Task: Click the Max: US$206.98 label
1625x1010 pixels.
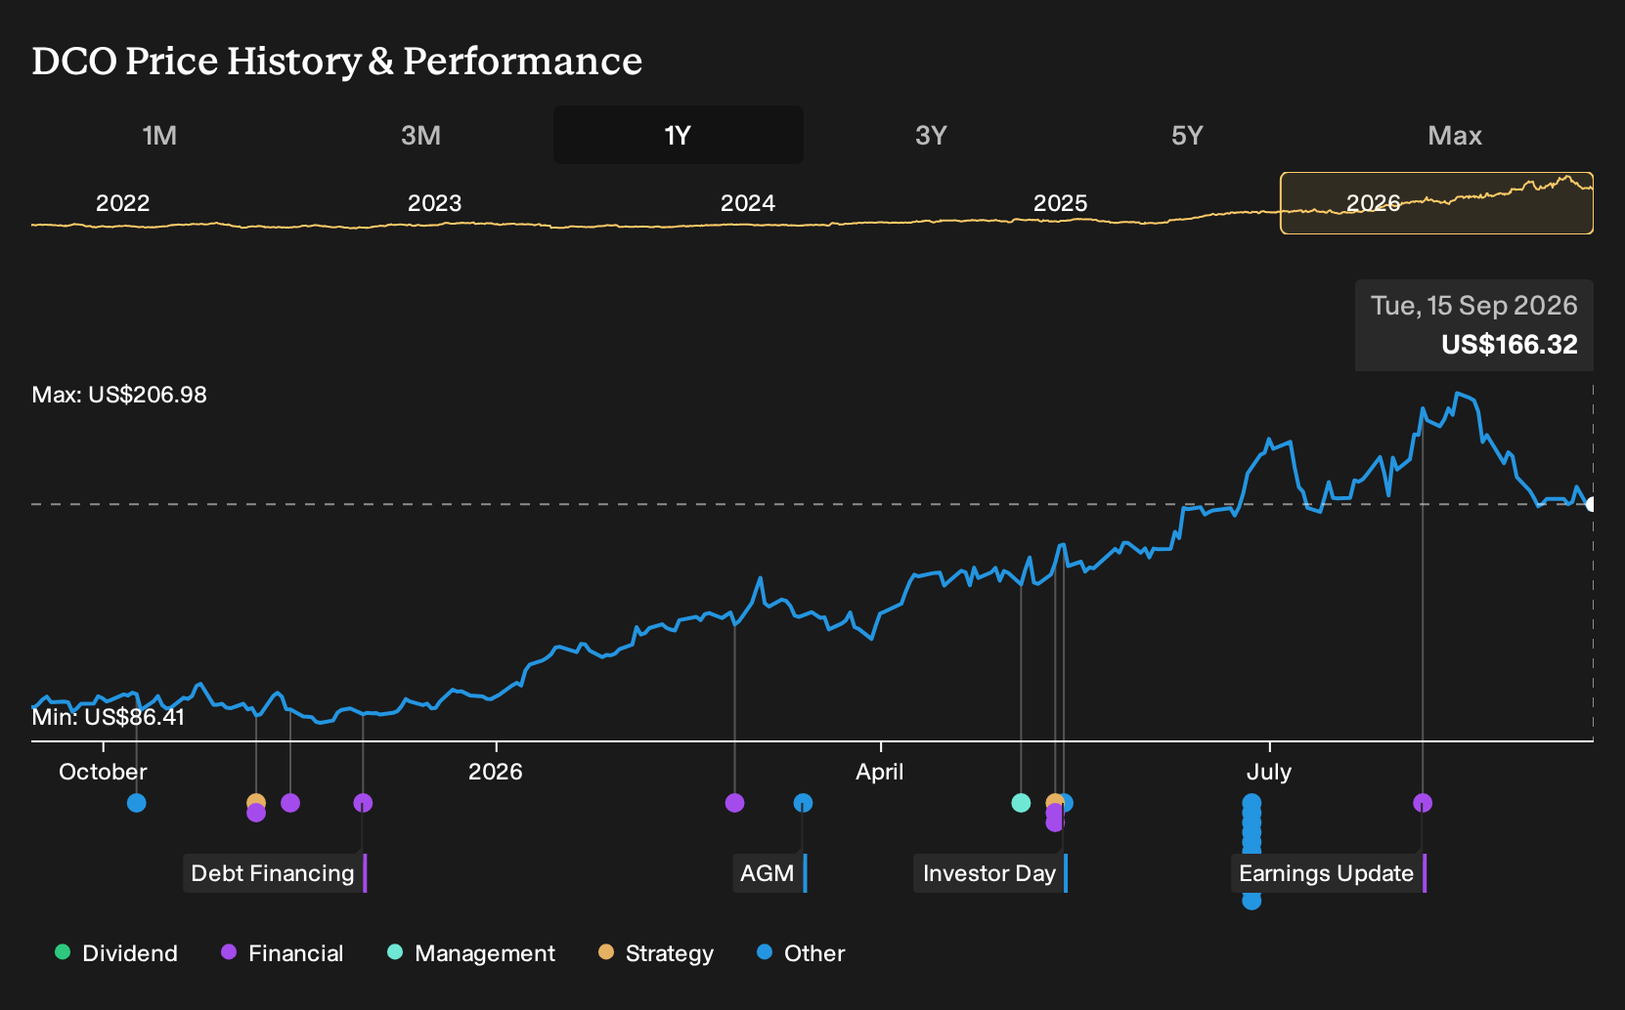Action: point(119,395)
